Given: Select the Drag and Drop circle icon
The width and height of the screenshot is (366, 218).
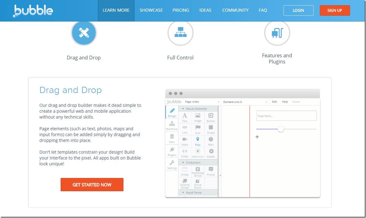Looking at the screenshot, I should (84, 33).
